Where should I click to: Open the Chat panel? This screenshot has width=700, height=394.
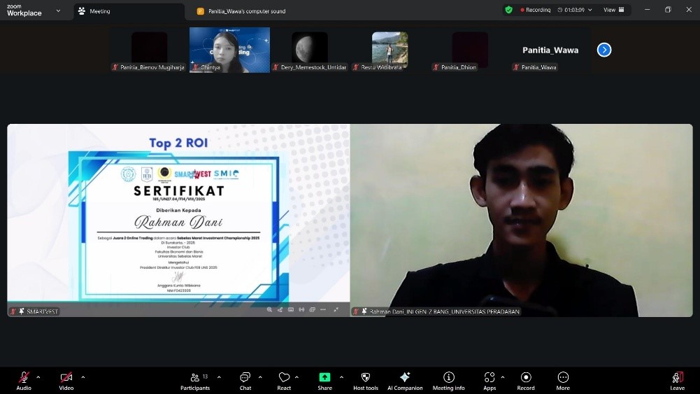[x=245, y=379]
